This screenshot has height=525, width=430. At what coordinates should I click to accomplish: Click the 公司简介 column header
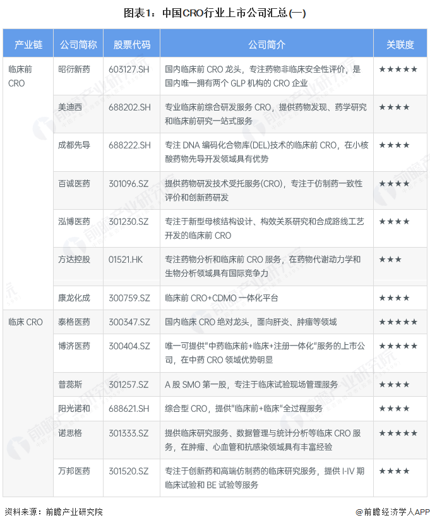tap(266, 44)
